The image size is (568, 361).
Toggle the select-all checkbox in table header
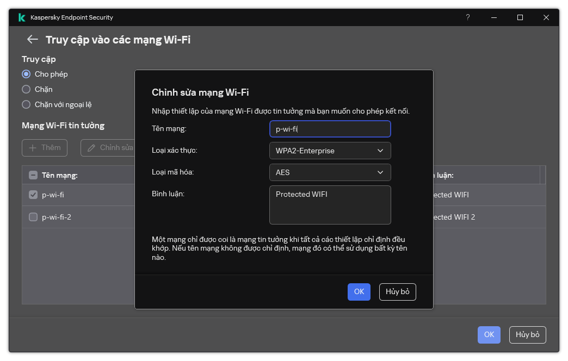[33, 175]
